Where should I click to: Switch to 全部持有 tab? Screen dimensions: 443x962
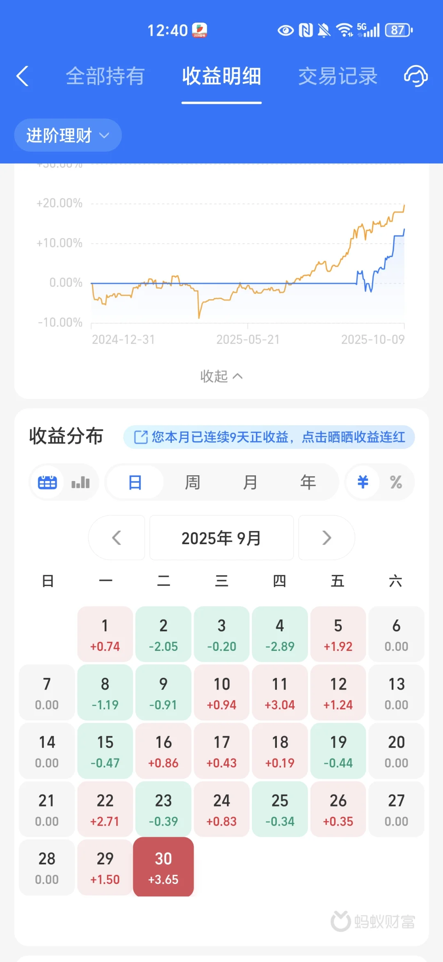(105, 76)
